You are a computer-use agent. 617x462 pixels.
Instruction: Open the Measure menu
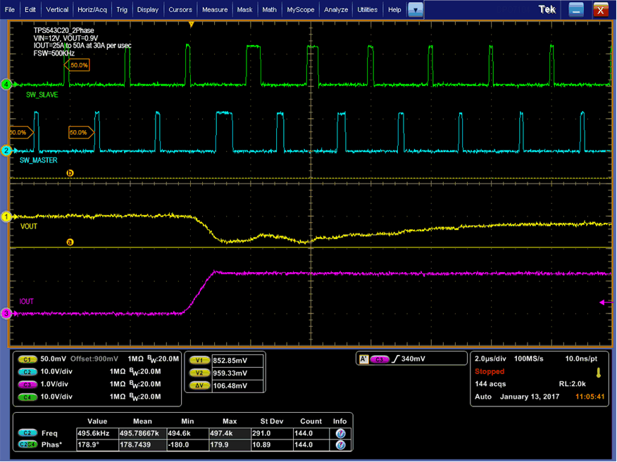(x=214, y=10)
